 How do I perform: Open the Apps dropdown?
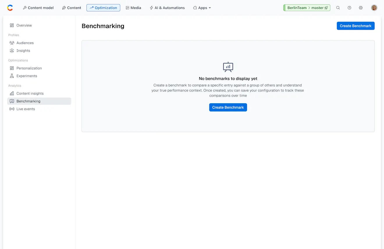(x=202, y=8)
